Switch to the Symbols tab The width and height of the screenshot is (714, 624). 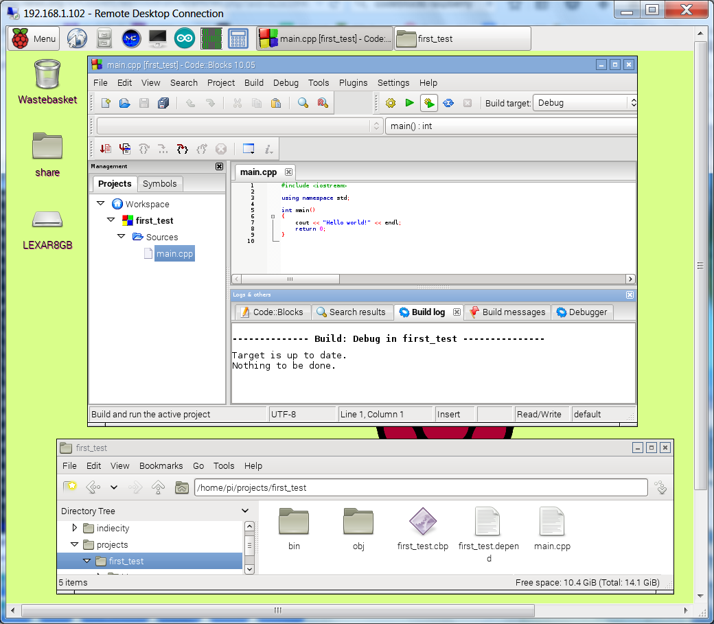[159, 183]
